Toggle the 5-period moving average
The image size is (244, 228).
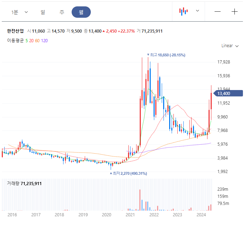coord(27,41)
